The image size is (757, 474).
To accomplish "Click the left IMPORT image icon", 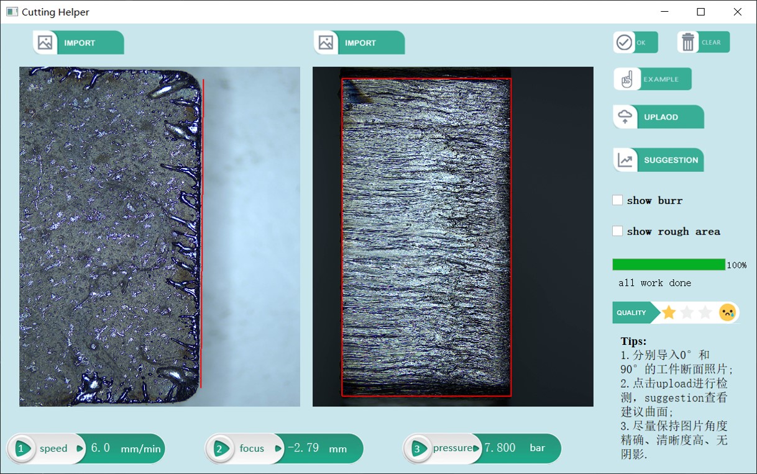I will point(45,43).
